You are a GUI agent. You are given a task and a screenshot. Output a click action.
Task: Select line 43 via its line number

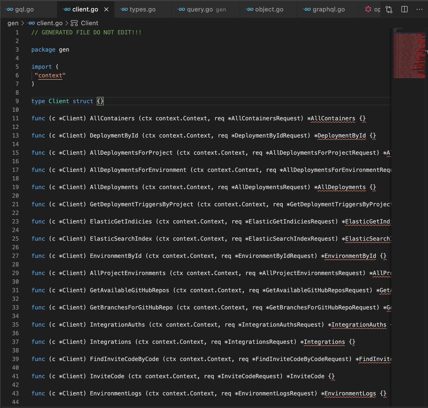pyautogui.click(x=15, y=393)
